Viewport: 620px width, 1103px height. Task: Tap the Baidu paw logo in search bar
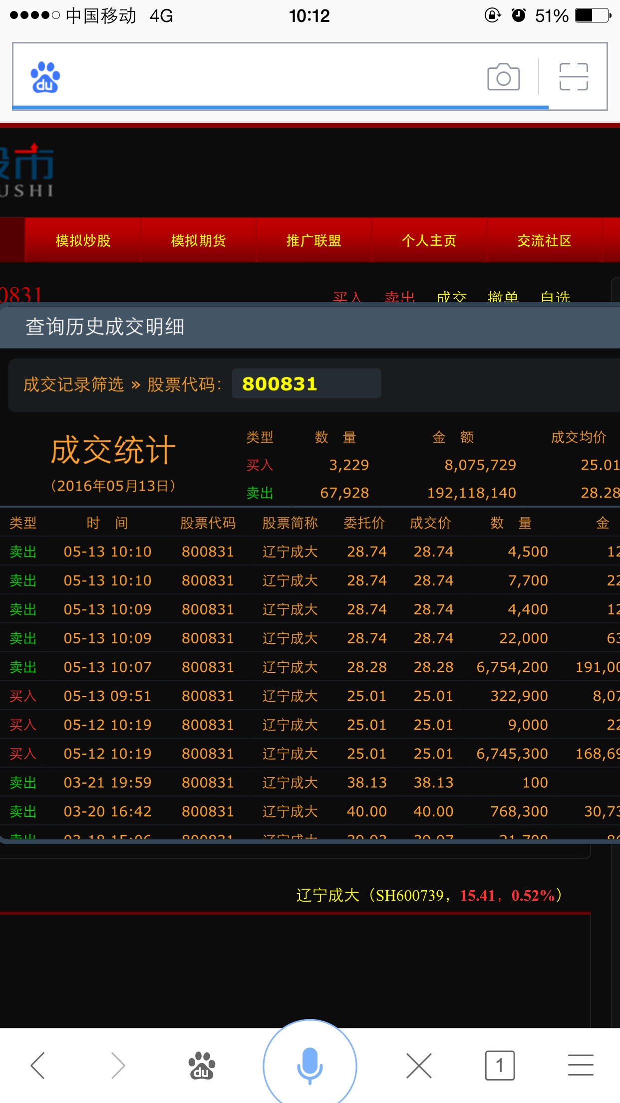pyautogui.click(x=45, y=77)
